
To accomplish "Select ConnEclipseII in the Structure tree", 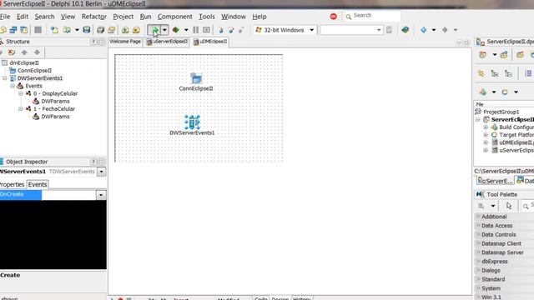I will click(x=34, y=70).
